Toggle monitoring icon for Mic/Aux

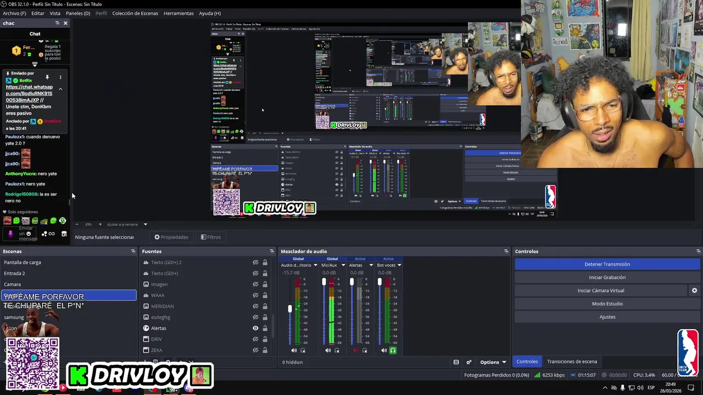[337, 351]
